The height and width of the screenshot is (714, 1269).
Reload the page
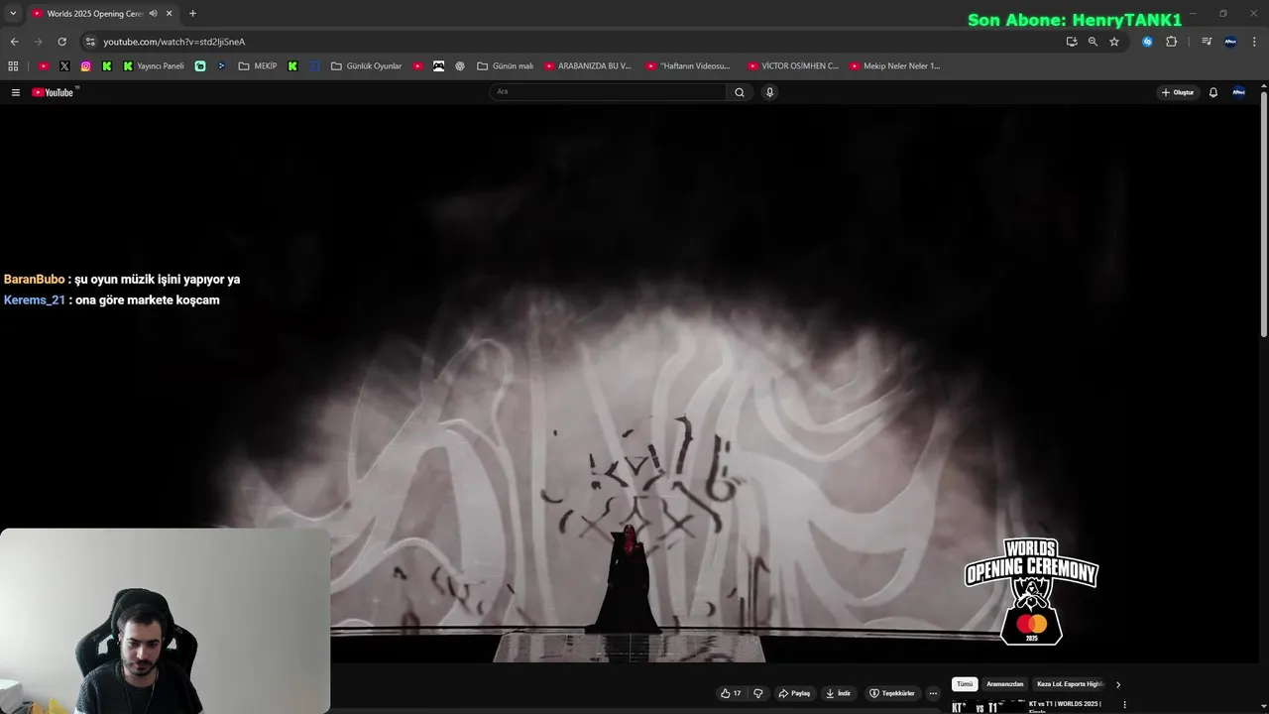61,42
